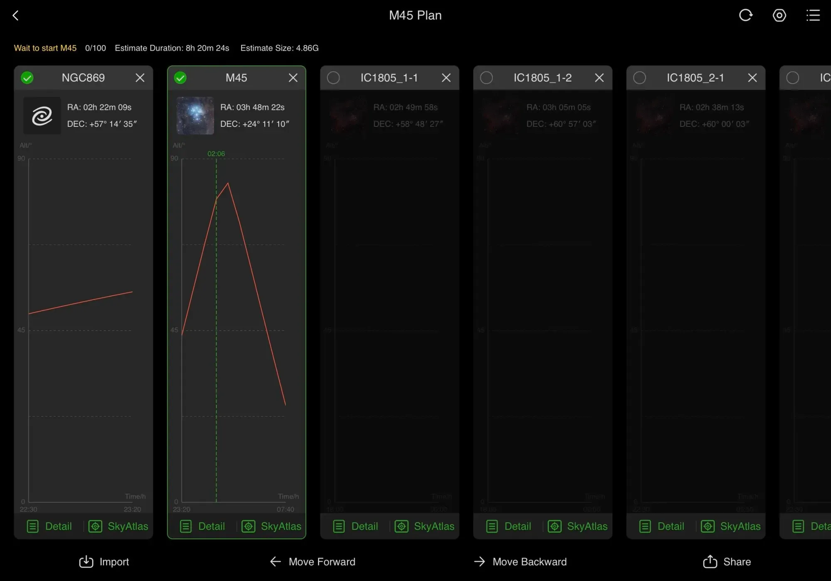Screen dimensions: 831x581
Task: Click Move Forward arrow button
Action: point(312,562)
